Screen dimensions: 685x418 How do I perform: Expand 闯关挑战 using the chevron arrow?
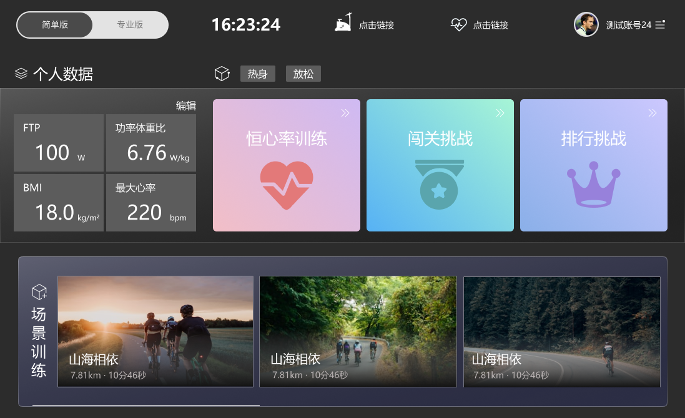pyautogui.click(x=500, y=112)
